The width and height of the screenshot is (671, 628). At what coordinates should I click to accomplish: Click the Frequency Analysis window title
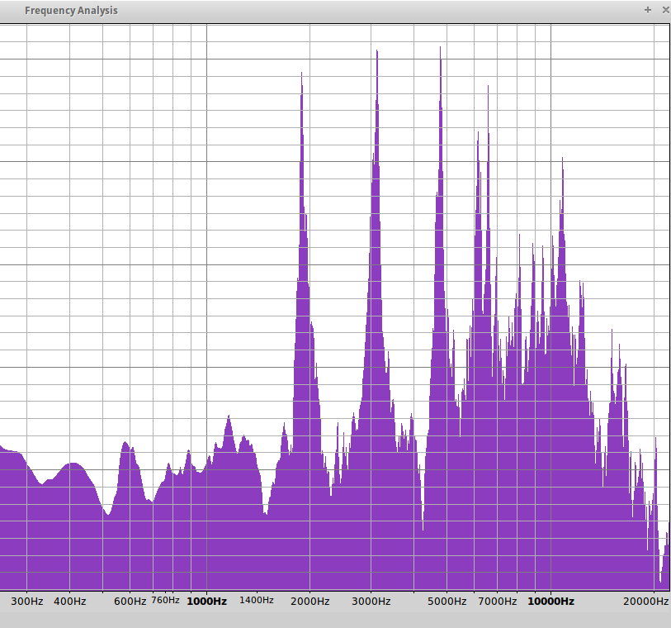point(71,11)
